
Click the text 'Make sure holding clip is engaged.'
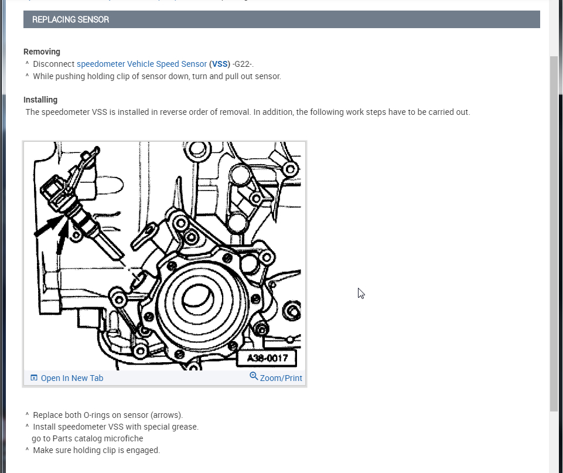pyautogui.click(x=96, y=450)
